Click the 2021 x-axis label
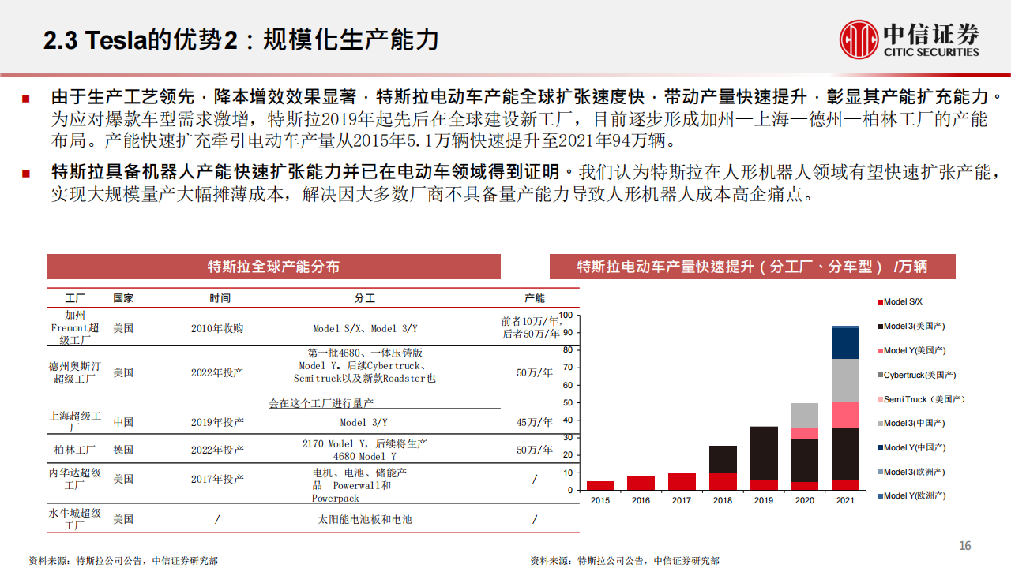The image size is (1011, 568). click(x=845, y=500)
